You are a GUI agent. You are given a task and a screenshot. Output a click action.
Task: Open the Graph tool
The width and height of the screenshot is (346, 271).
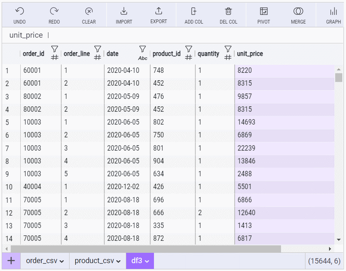(333, 12)
